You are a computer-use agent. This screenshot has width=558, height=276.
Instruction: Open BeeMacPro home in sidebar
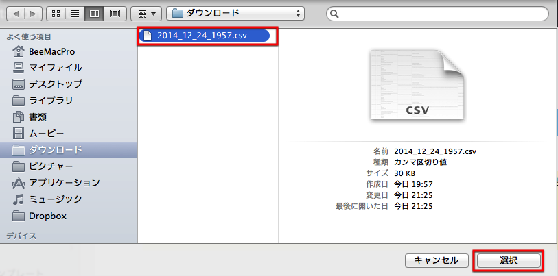pos(47,51)
